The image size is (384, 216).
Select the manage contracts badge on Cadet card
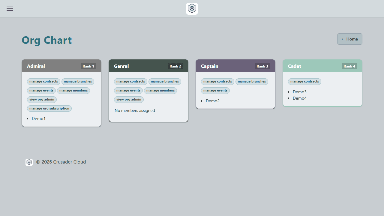pyautogui.click(x=304, y=81)
